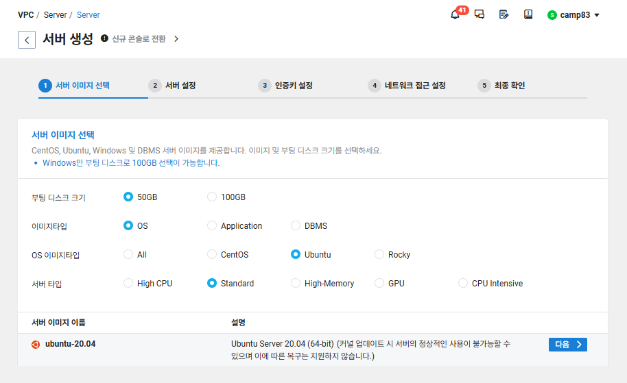Select CentOS image type
The image size is (627, 383).
[x=211, y=254]
